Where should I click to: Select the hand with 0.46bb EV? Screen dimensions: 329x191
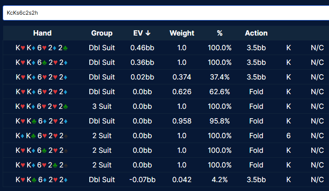pyautogui.click(x=42, y=48)
